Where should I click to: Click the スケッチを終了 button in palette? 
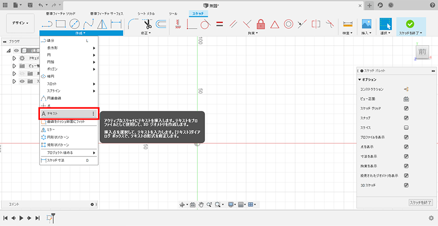[420, 202]
